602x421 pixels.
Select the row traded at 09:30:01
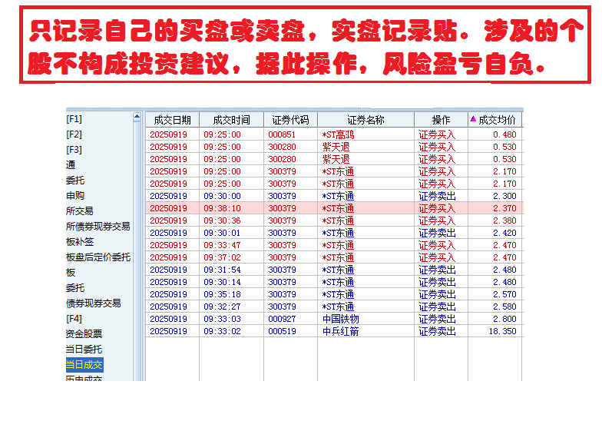click(x=334, y=233)
